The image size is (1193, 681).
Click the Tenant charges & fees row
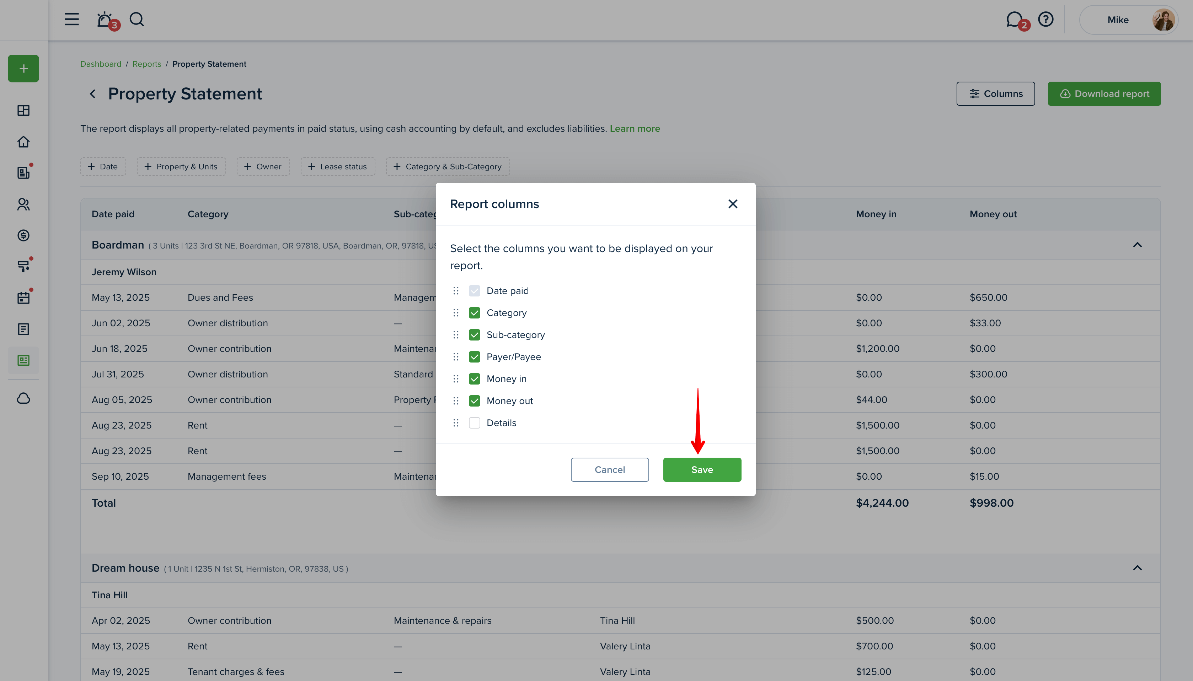pyautogui.click(x=620, y=672)
